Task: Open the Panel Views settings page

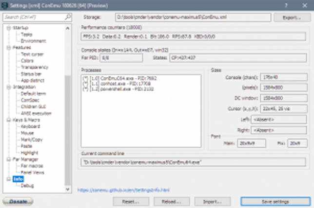Action: (x=33, y=173)
